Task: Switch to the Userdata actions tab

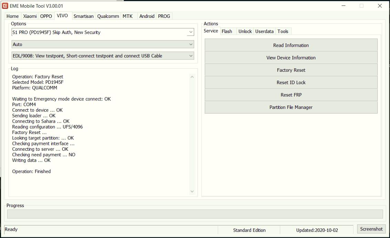Action: pyautogui.click(x=264, y=31)
